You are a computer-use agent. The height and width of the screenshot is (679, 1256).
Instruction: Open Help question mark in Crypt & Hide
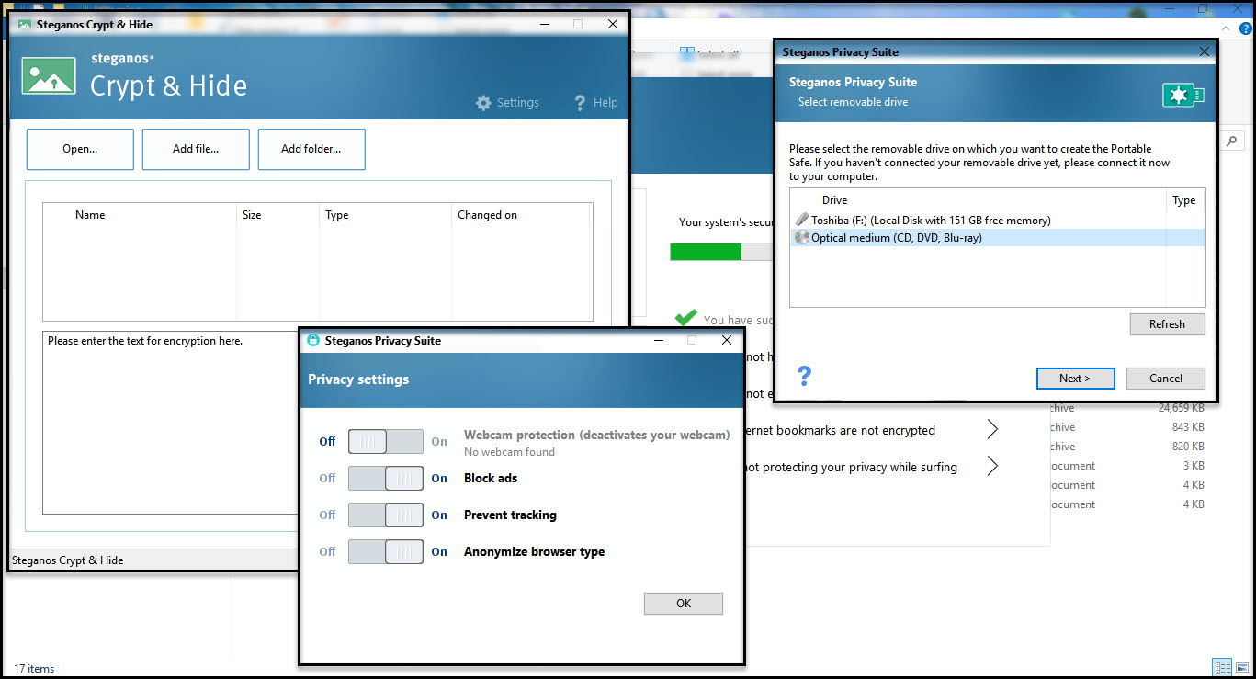580,103
